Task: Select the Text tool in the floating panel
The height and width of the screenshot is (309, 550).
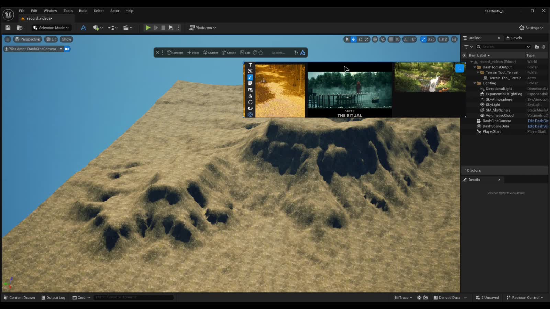Action: tap(250, 65)
